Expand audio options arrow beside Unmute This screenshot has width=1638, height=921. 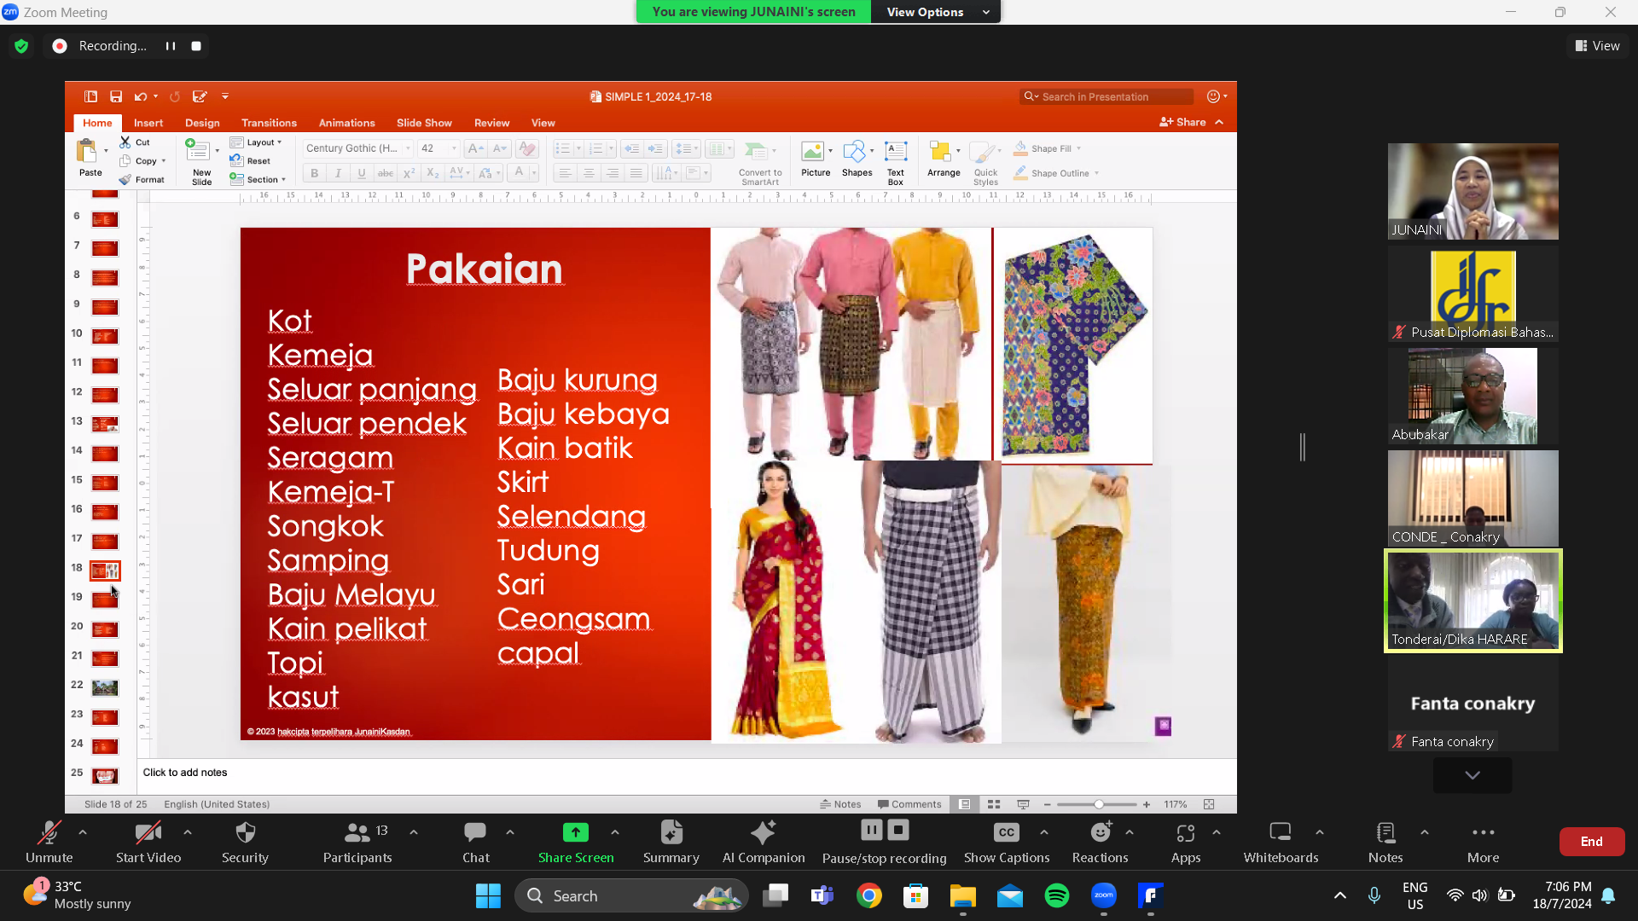pos(83,832)
